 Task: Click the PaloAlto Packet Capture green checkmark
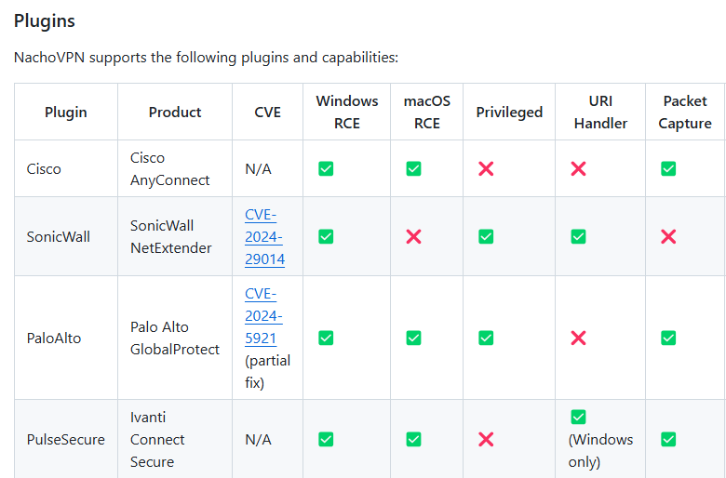point(668,338)
